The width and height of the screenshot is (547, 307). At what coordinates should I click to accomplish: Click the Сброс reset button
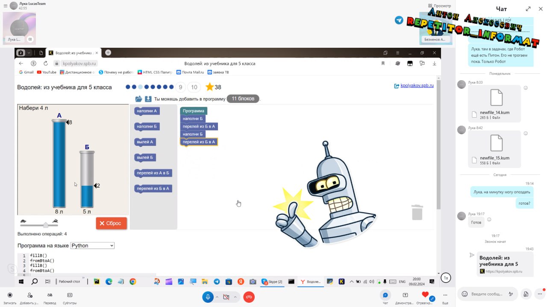tap(111, 223)
